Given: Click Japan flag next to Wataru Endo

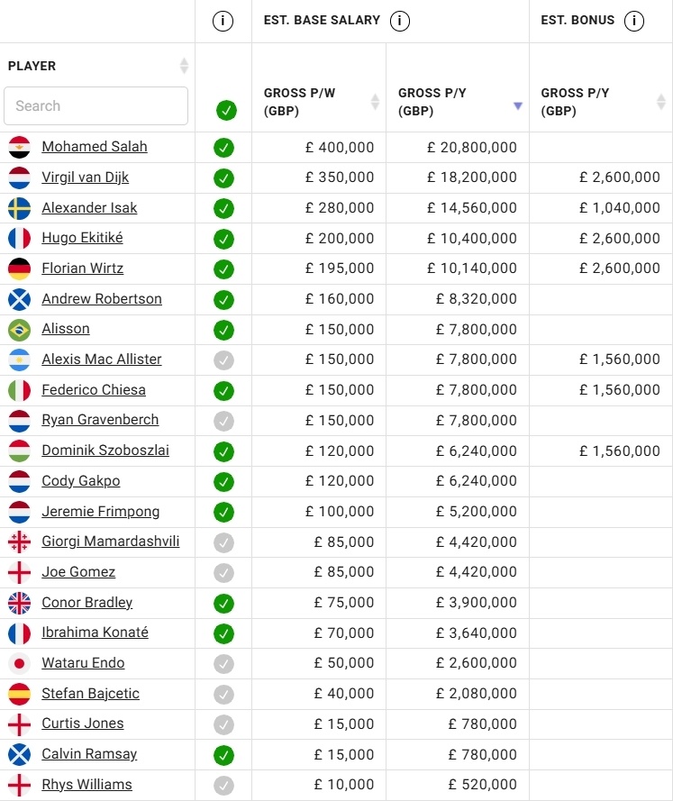Looking at the screenshot, I should tap(19, 664).
